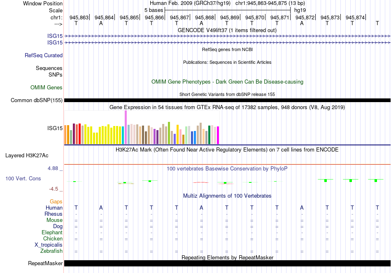Select the Elephant alignment row label
Viewport: 391px width, 273px height.
tap(52, 232)
